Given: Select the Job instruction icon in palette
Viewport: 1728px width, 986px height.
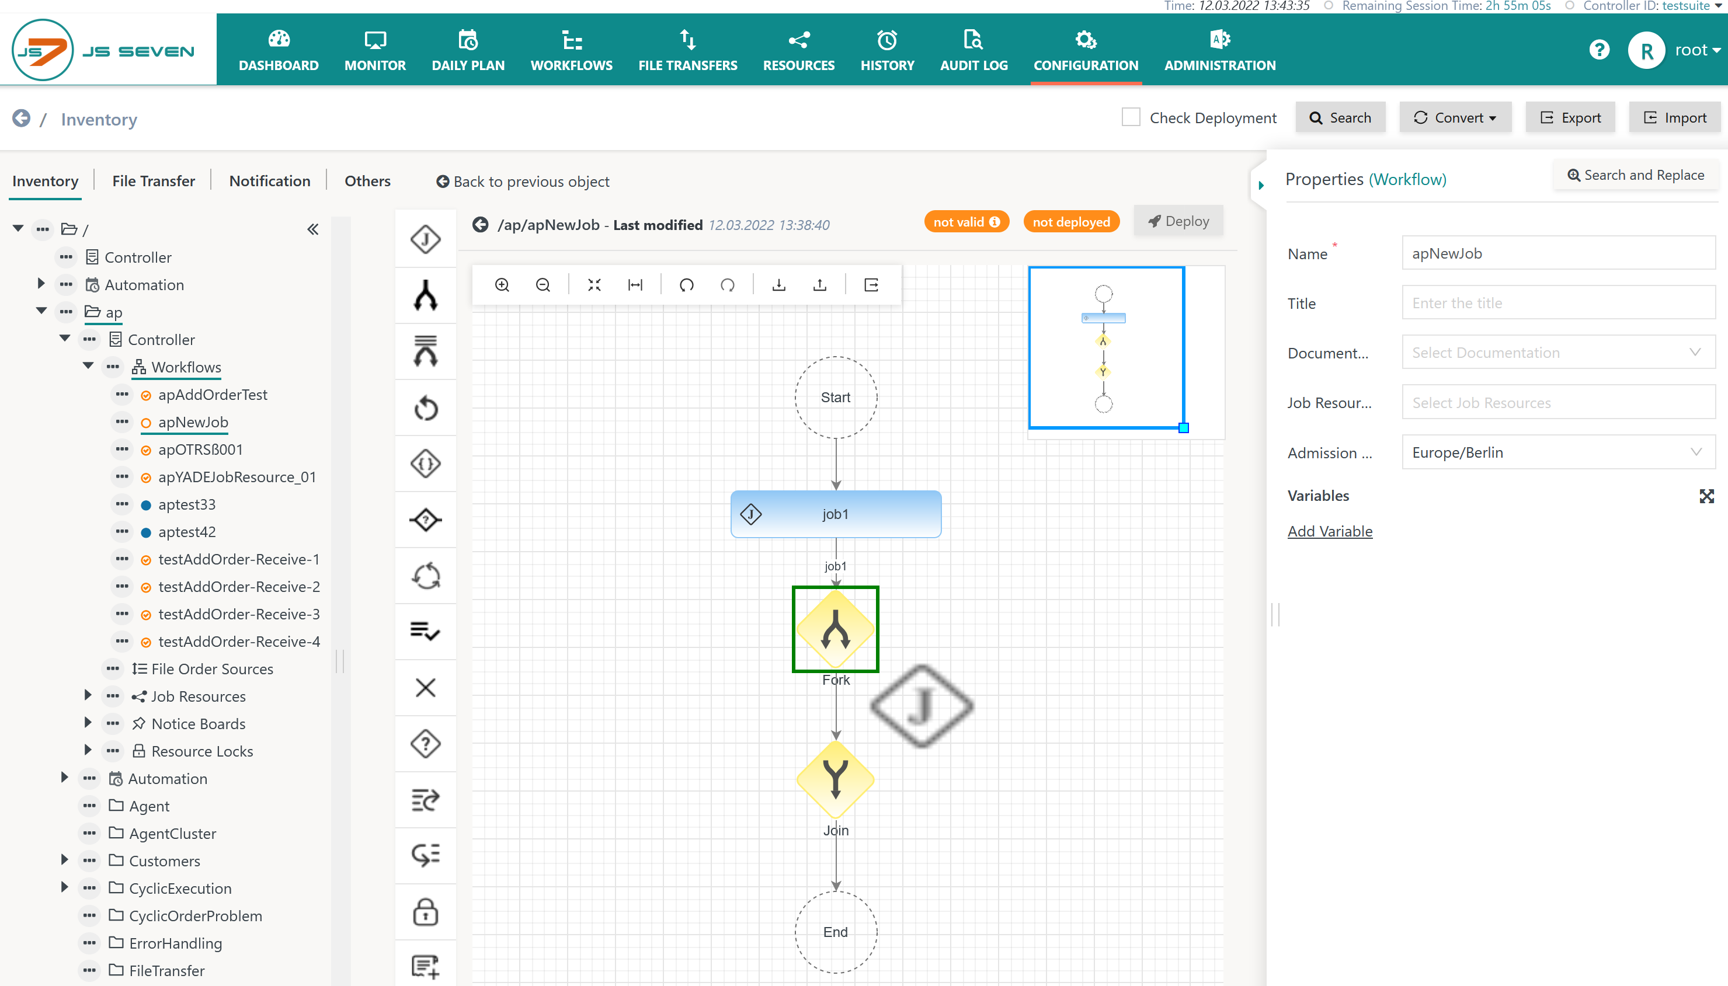Looking at the screenshot, I should [x=425, y=239].
